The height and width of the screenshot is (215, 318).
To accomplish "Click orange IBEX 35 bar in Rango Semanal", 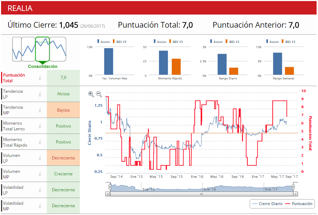I will [289, 71].
